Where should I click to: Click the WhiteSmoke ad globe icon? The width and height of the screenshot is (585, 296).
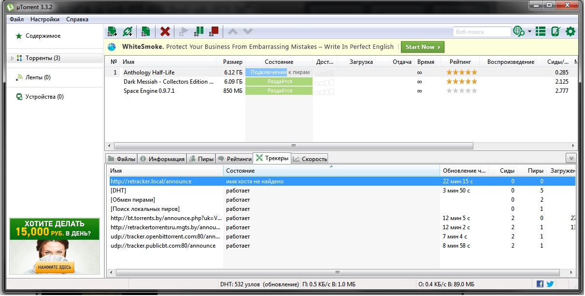click(x=112, y=47)
